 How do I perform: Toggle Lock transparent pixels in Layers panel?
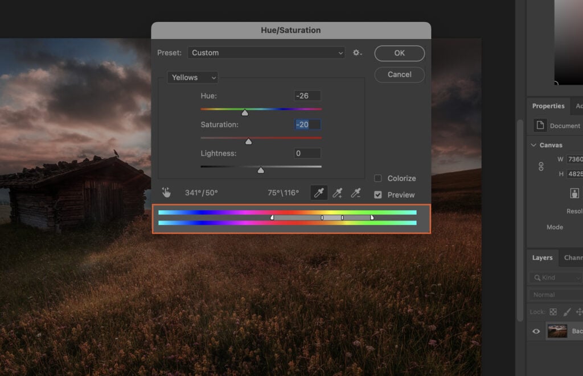pyautogui.click(x=555, y=312)
